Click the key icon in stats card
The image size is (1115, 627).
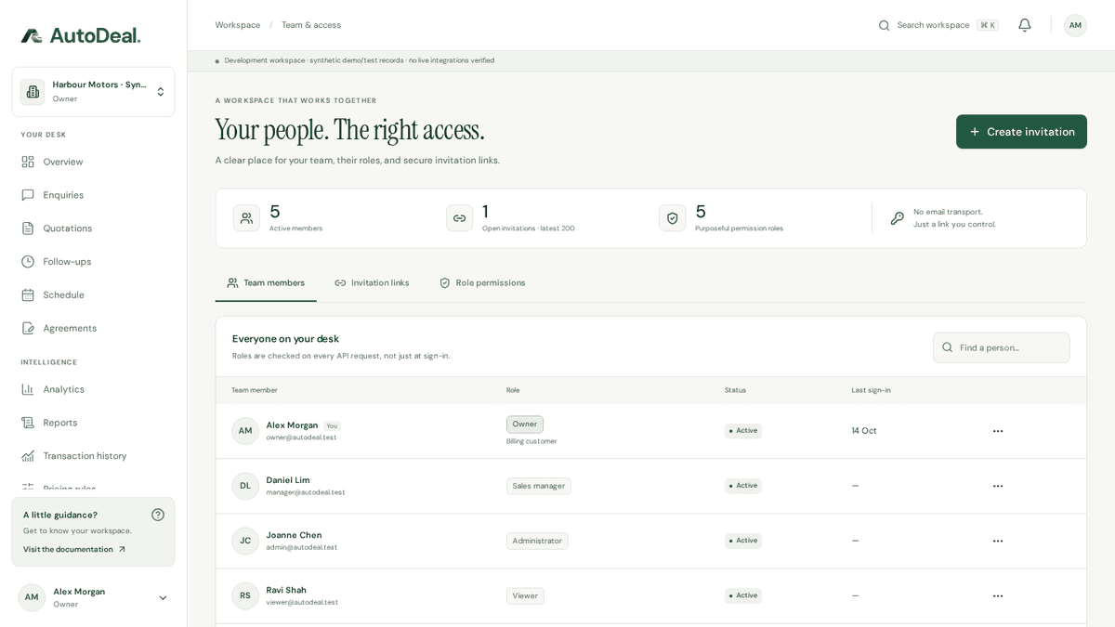[x=897, y=218]
